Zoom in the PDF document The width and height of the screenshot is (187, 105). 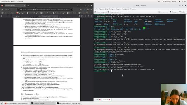coord(40,16)
